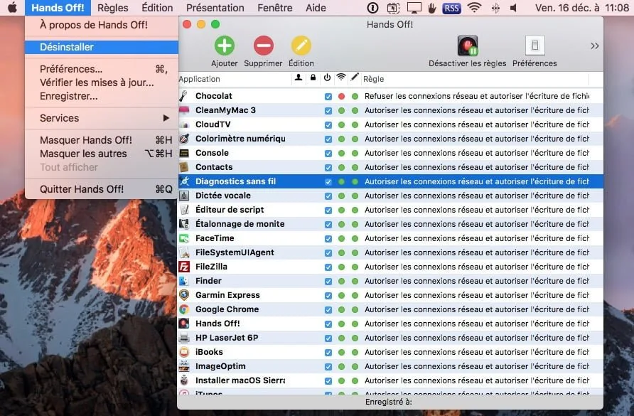Select the ImageOptim row
The image size is (634, 416).
coord(391,366)
